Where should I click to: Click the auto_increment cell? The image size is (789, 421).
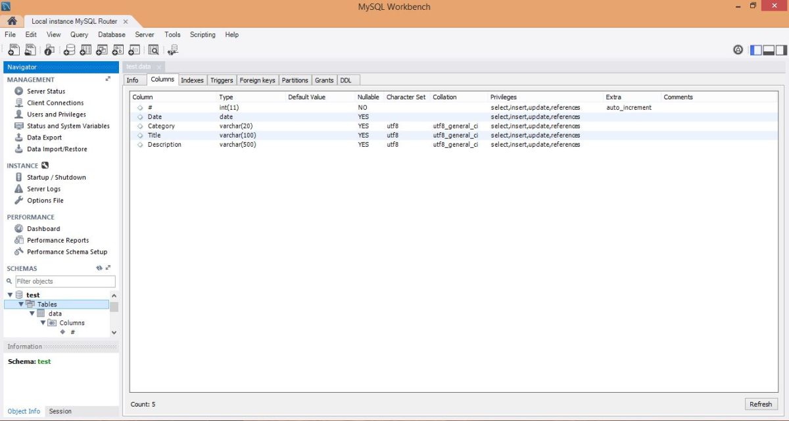pos(629,107)
